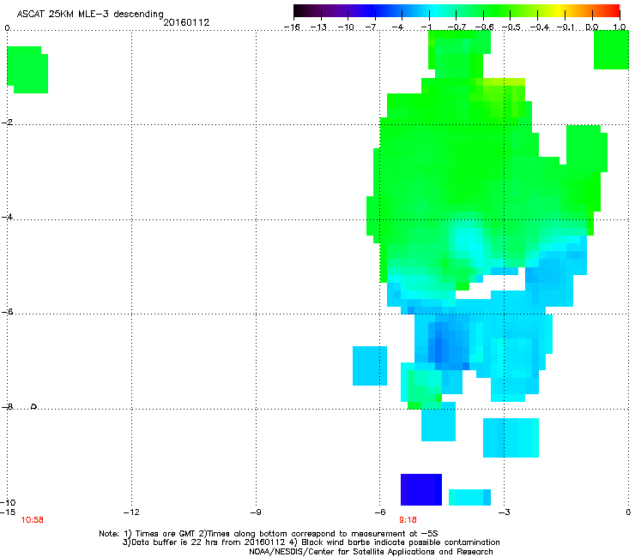Click the -15 longitude axis label
Screen dimensions: 635x557
pyautogui.click(x=8, y=512)
